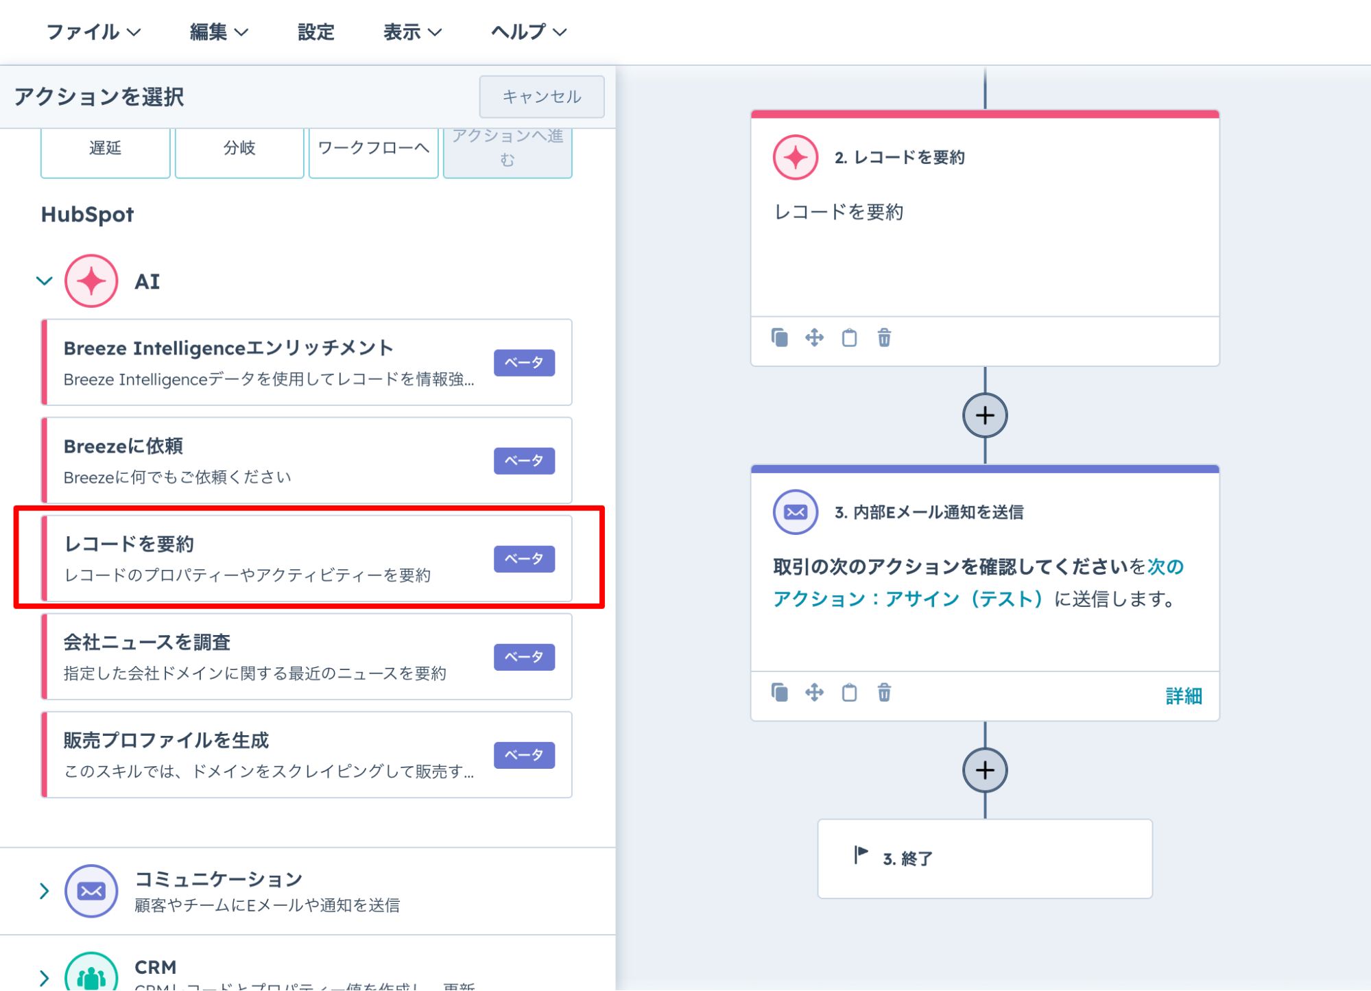Screen dimensions: 1371x991
Task: Click the AI sparkle category icon
Action: [x=91, y=281]
